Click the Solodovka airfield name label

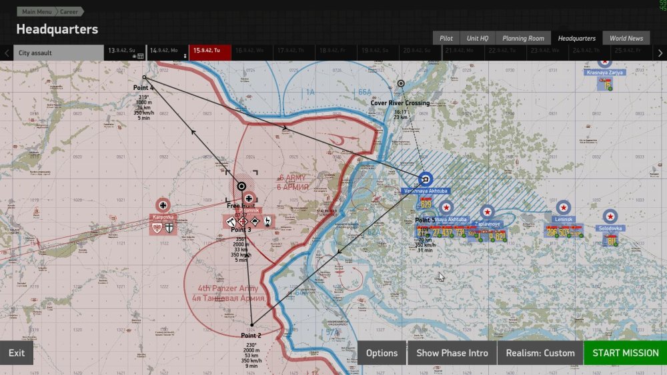610,228
